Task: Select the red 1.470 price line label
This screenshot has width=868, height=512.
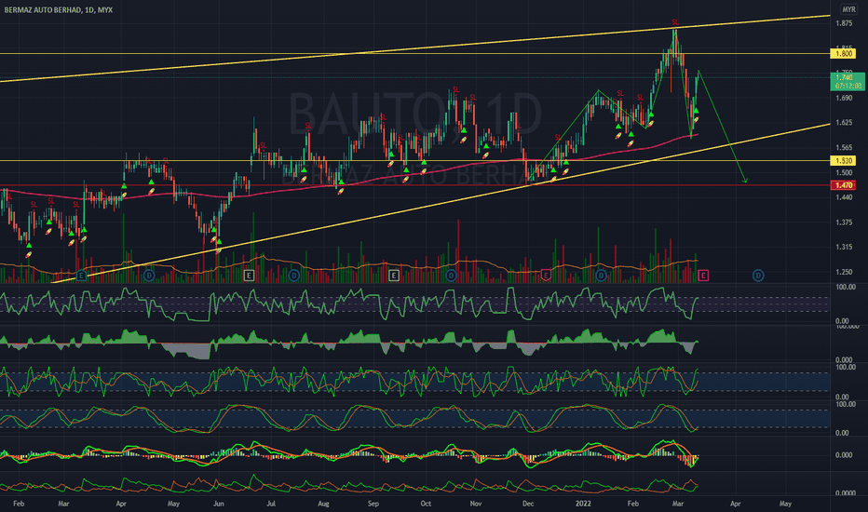Action: pos(844,185)
